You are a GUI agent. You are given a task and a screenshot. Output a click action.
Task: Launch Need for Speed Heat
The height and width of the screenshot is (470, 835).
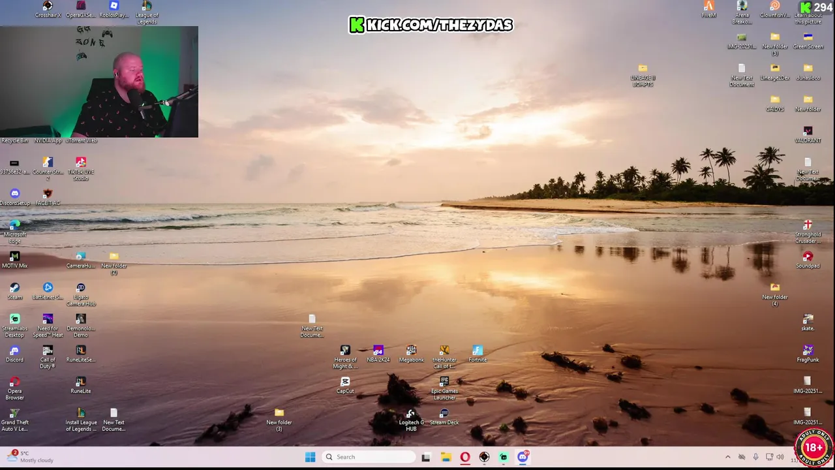tap(48, 325)
